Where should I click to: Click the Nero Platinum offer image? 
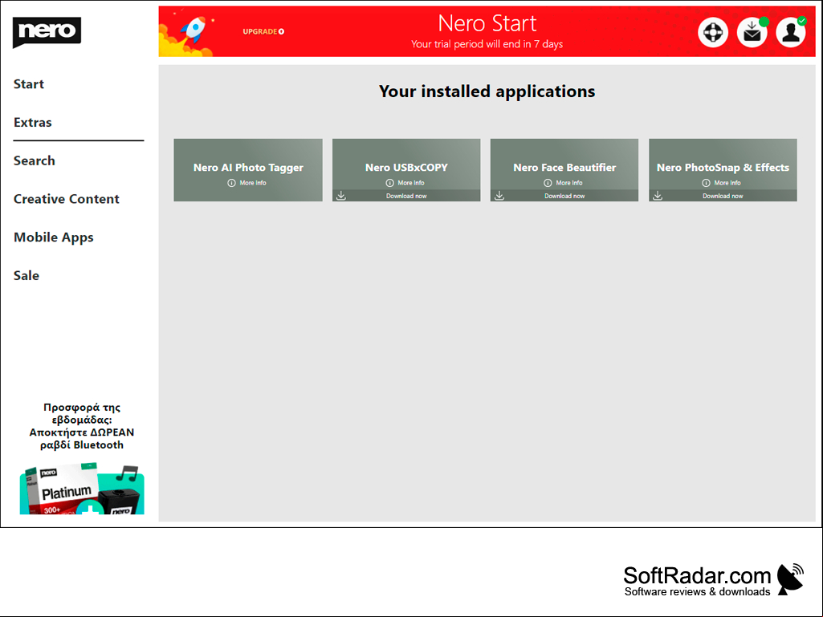pos(82,489)
